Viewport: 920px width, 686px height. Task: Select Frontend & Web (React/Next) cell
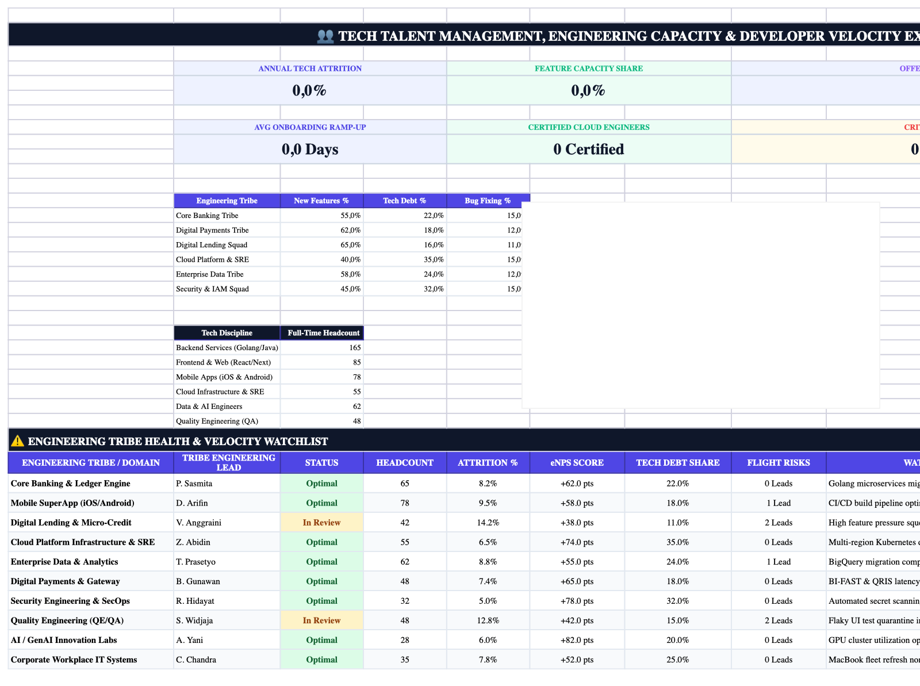pos(227,362)
